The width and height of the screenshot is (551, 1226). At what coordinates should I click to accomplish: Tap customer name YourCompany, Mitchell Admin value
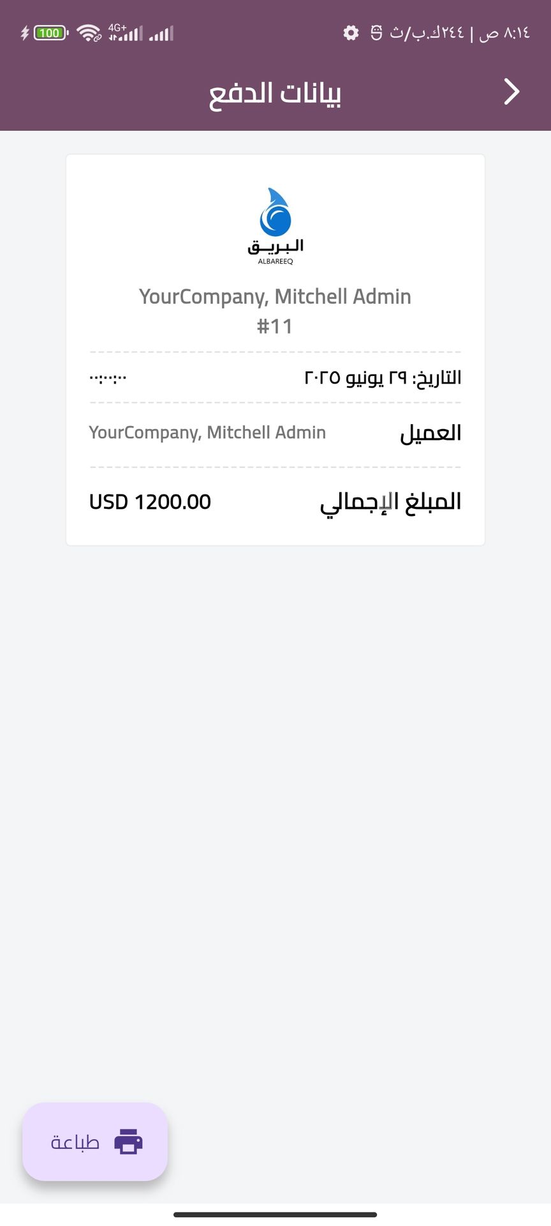pyautogui.click(x=207, y=432)
